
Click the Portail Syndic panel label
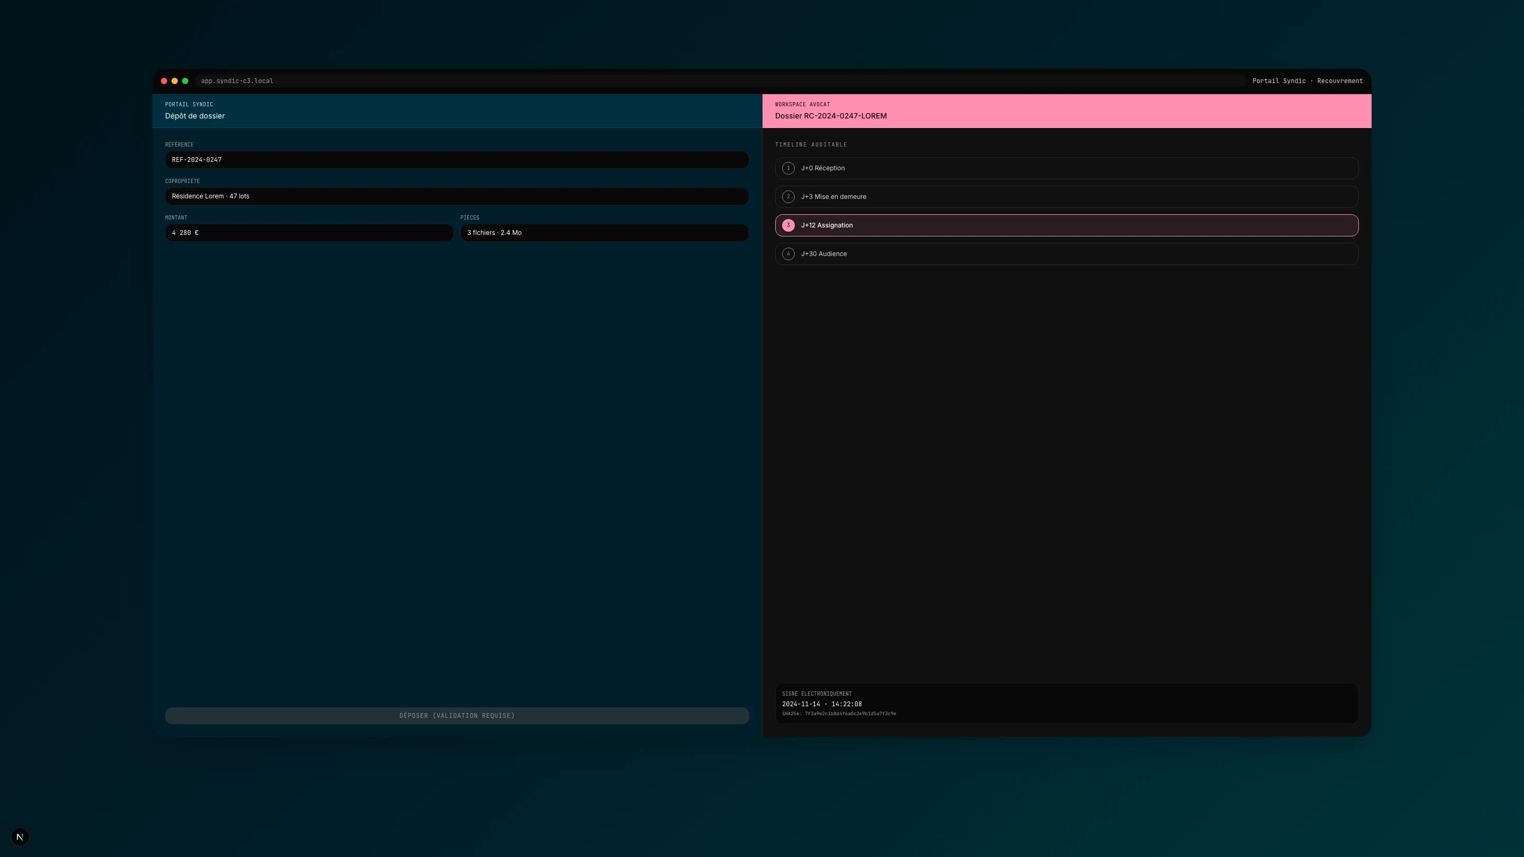click(x=189, y=104)
